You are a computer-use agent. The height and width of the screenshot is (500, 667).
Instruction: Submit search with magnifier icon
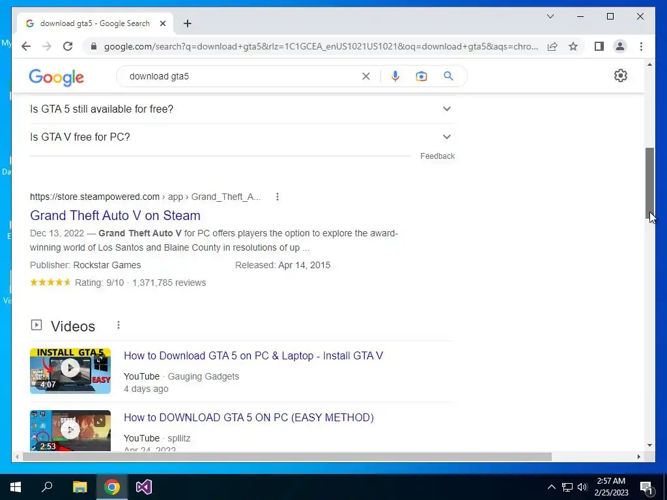pos(448,76)
